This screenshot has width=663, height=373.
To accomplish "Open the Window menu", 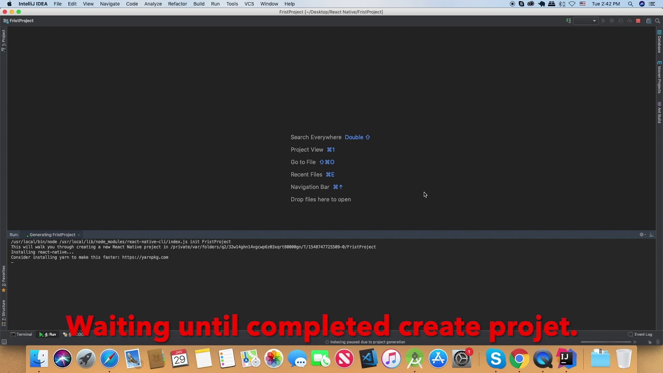I will 269,4.
